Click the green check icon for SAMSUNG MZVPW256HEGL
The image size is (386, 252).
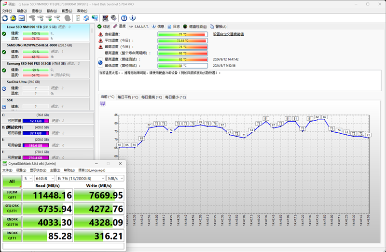[4, 52]
